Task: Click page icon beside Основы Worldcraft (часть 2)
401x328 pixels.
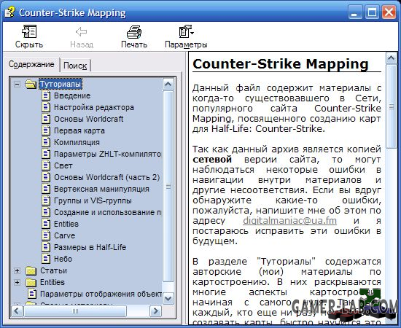Action: pyautogui.click(x=46, y=177)
